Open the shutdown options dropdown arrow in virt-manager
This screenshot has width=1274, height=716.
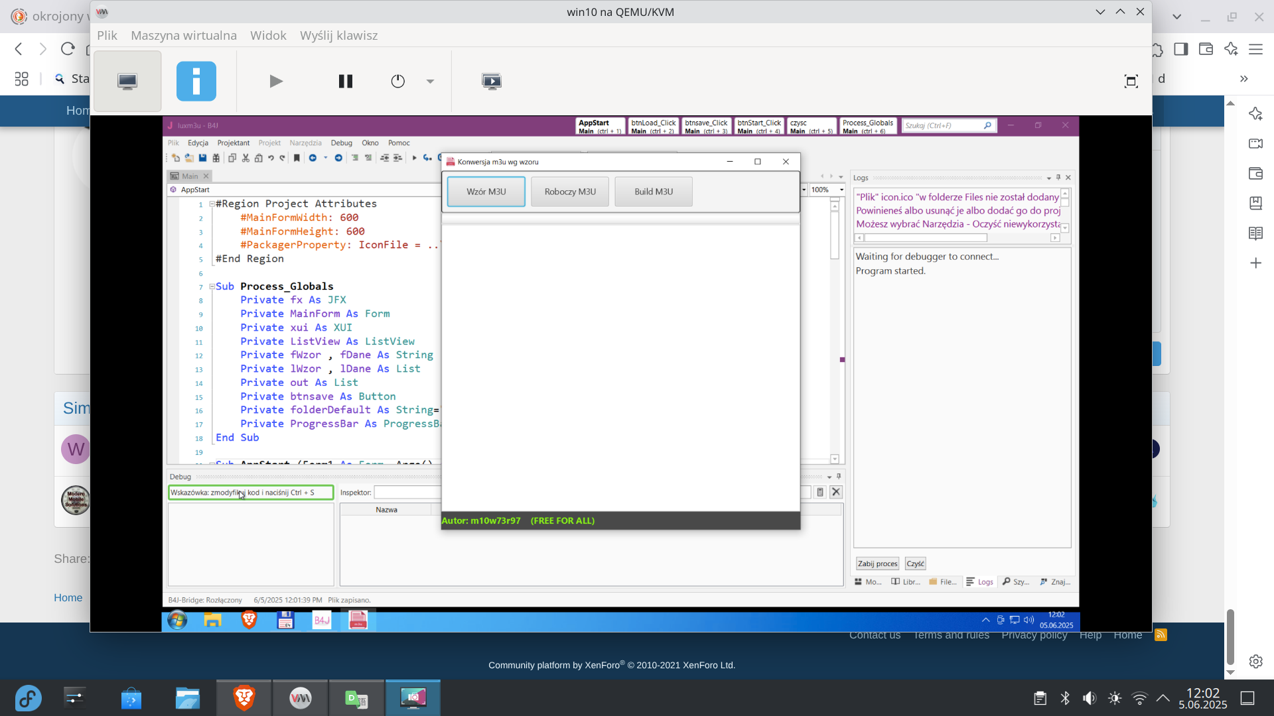pyautogui.click(x=430, y=81)
